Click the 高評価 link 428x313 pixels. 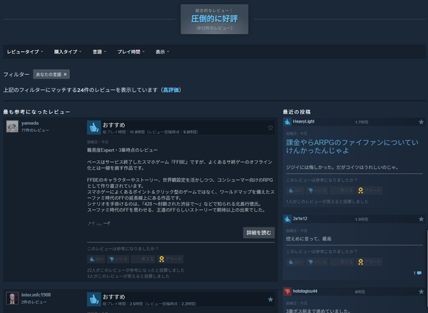(x=171, y=90)
